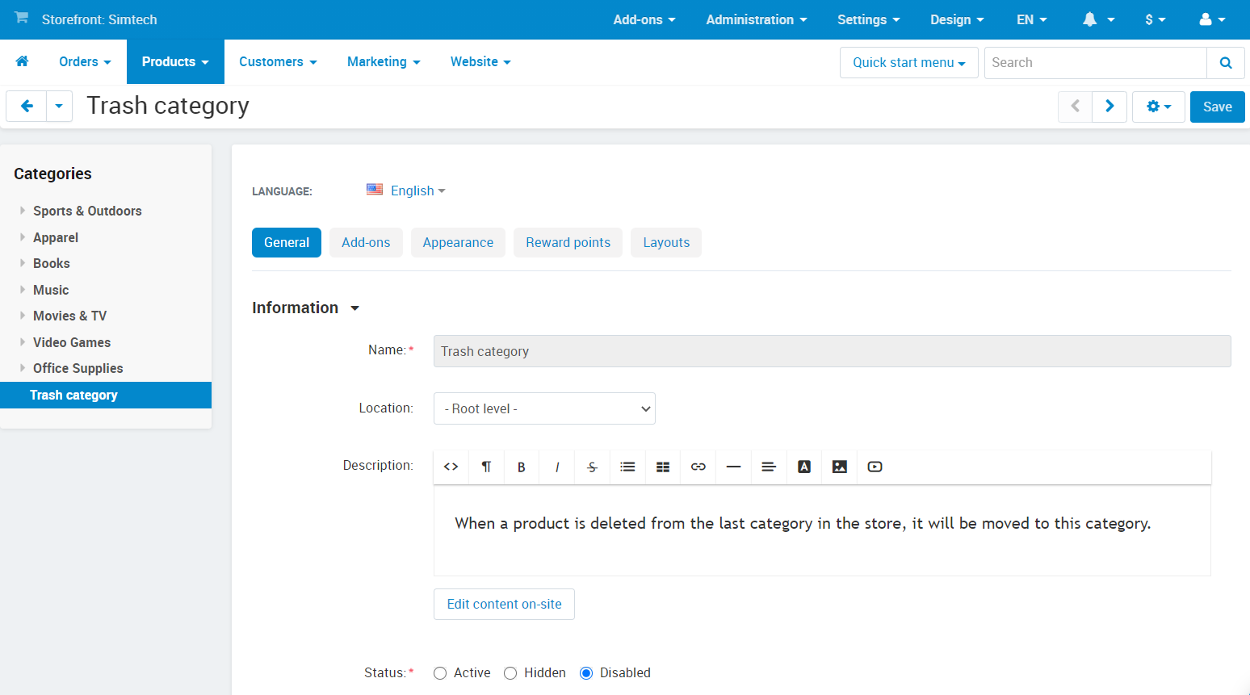The image size is (1250, 695).
Task: Open paragraph format options in editor
Action: pyautogui.click(x=486, y=467)
